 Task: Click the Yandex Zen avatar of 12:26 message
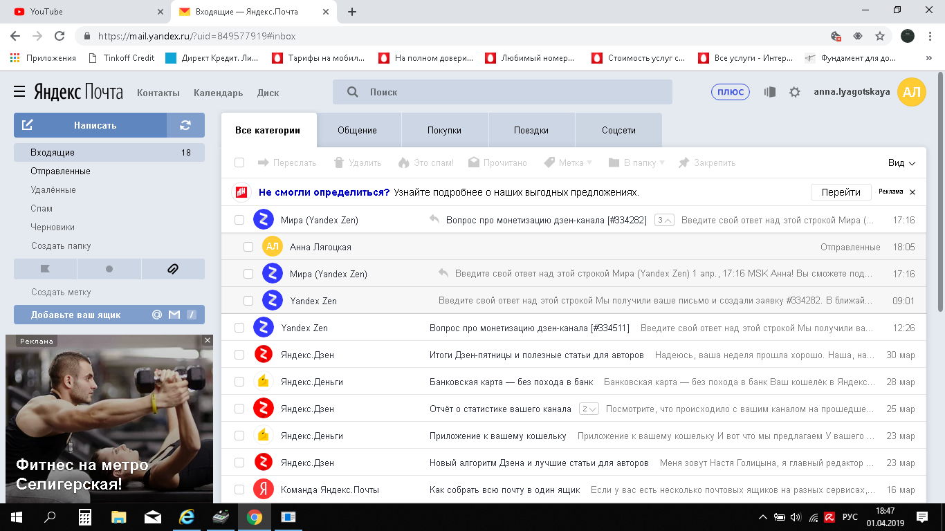262,328
